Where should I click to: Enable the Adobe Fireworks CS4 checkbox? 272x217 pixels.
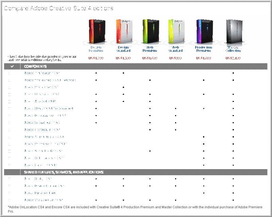pyautogui.click(x=10, y=123)
